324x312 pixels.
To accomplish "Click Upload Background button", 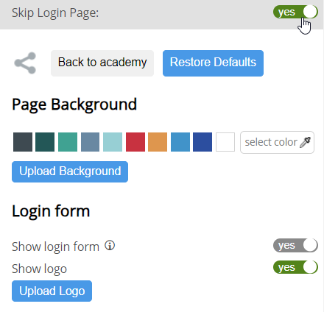I will [x=70, y=171].
